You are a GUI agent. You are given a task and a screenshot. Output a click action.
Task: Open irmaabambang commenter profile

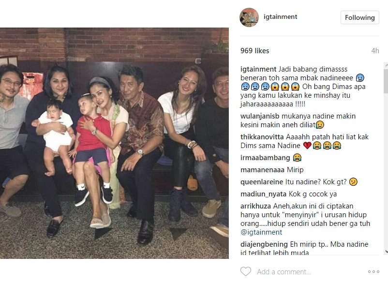265,158
